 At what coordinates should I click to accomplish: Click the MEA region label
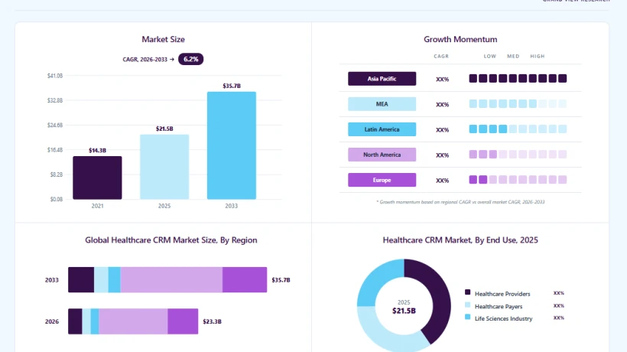pos(382,104)
